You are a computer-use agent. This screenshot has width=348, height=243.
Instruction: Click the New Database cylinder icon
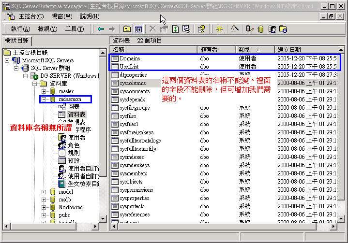point(261,29)
